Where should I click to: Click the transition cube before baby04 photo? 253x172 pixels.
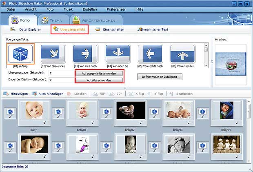coord(202,113)
